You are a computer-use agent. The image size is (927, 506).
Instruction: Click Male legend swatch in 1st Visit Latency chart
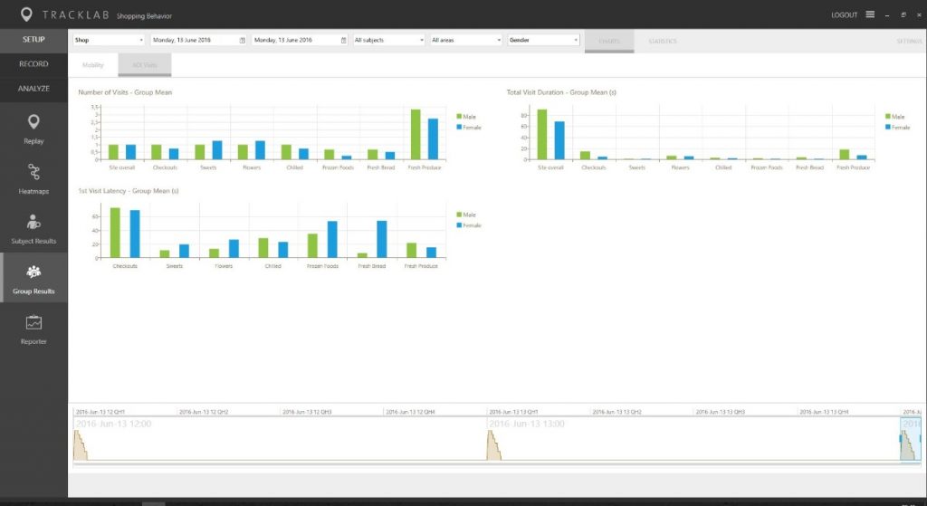(459, 215)
